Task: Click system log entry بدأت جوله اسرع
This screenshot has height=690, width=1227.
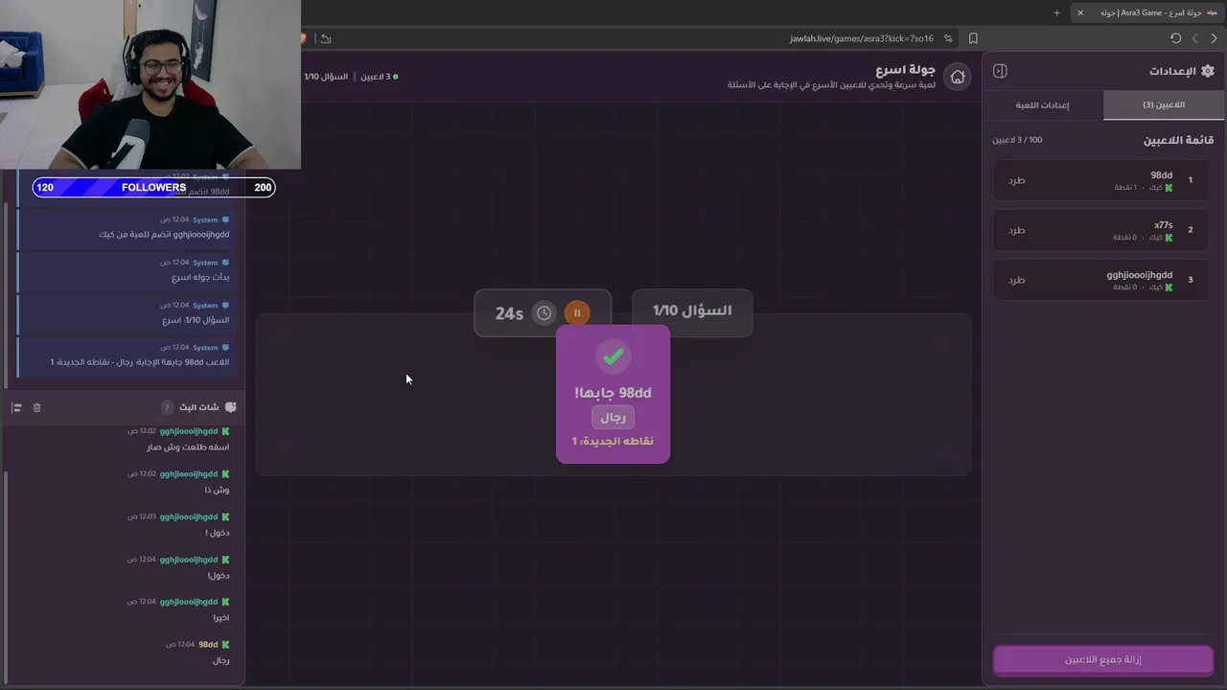Action: (x=200, y=277)
